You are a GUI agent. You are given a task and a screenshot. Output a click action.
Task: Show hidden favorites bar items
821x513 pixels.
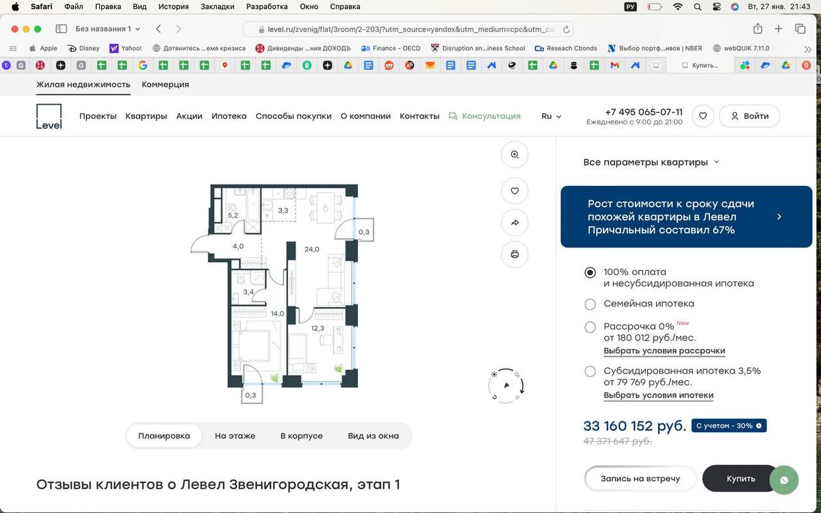[808, 49]
